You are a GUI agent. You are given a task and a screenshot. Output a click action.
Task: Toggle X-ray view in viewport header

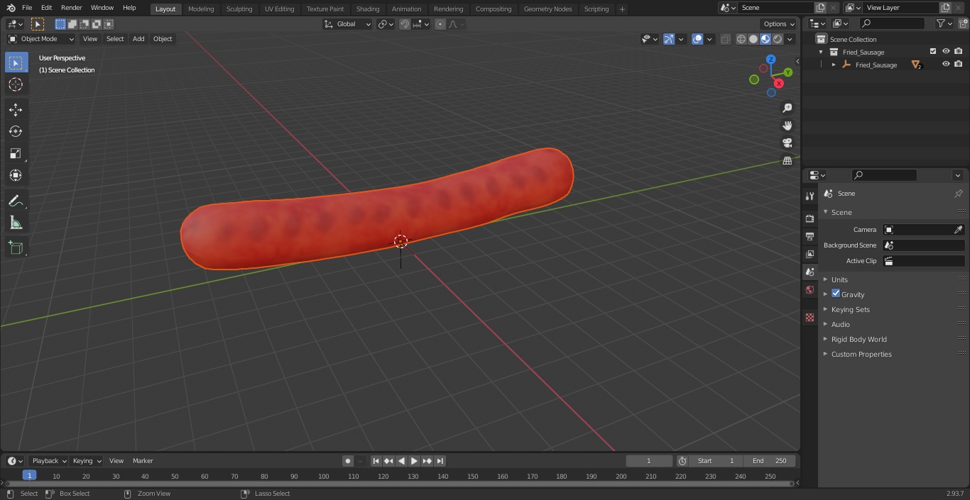[x=725, y=39]
